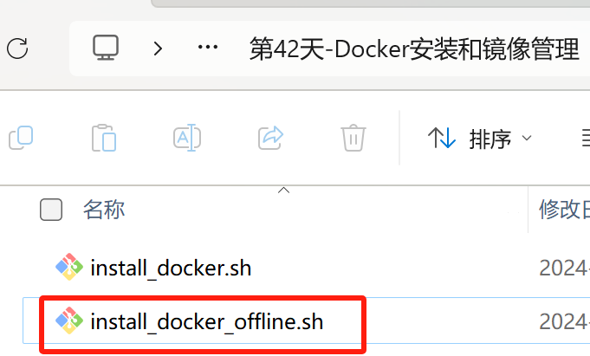Viewport: 590px width, 356px height.
Task: Show hidden breadcrumb folders via ellipsis
Action: coord(208,48)
